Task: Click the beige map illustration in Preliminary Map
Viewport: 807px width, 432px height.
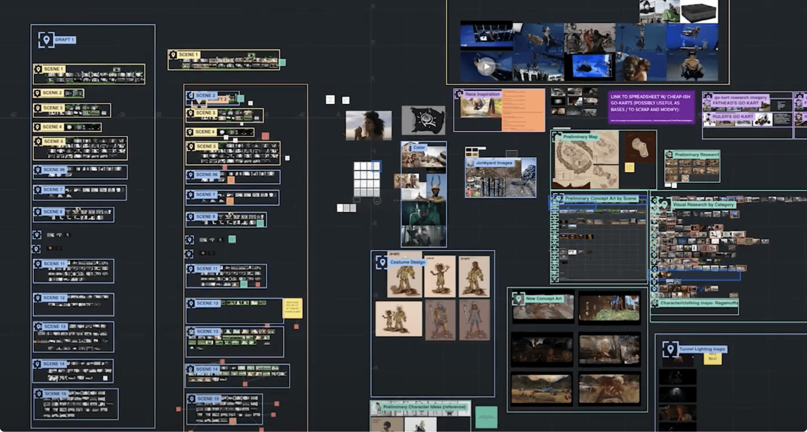Action: [585, 160]
